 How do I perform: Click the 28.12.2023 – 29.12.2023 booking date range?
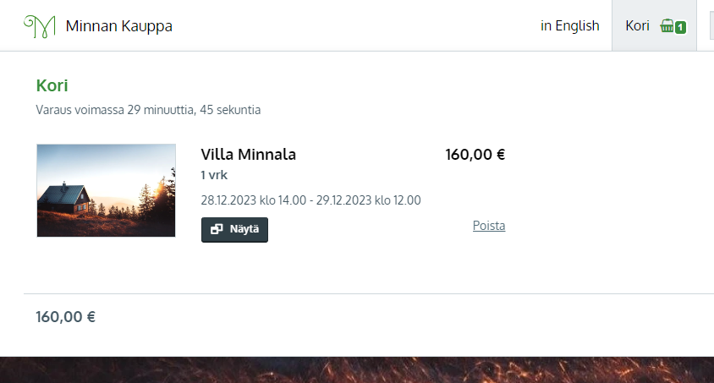click(x=310, y=200)
